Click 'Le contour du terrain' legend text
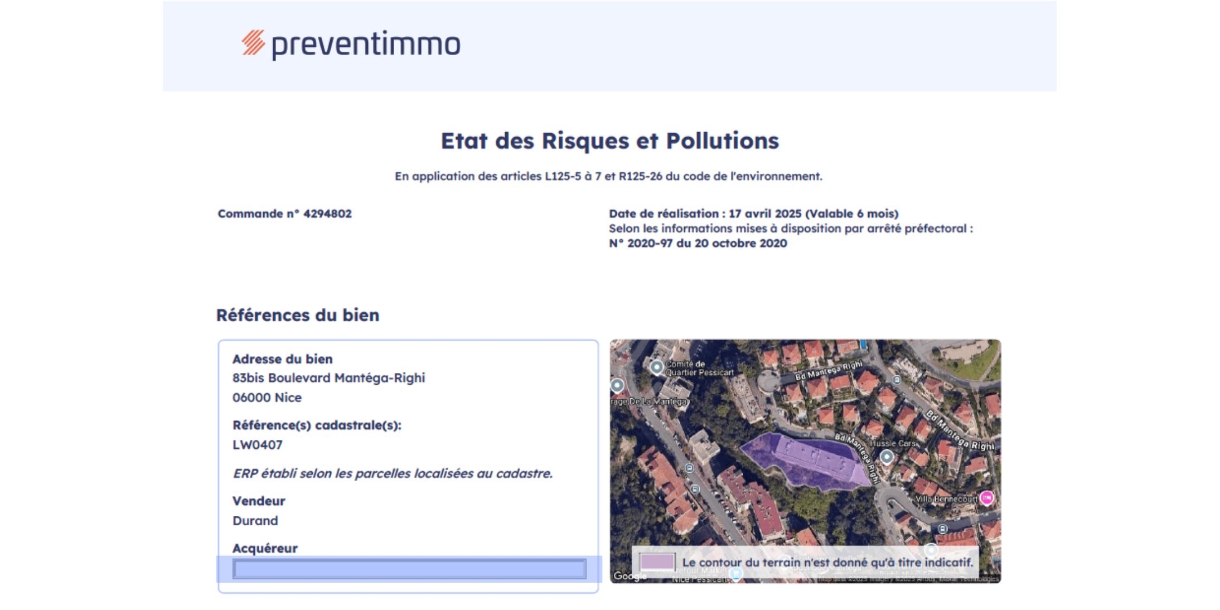 click(827, 562)
